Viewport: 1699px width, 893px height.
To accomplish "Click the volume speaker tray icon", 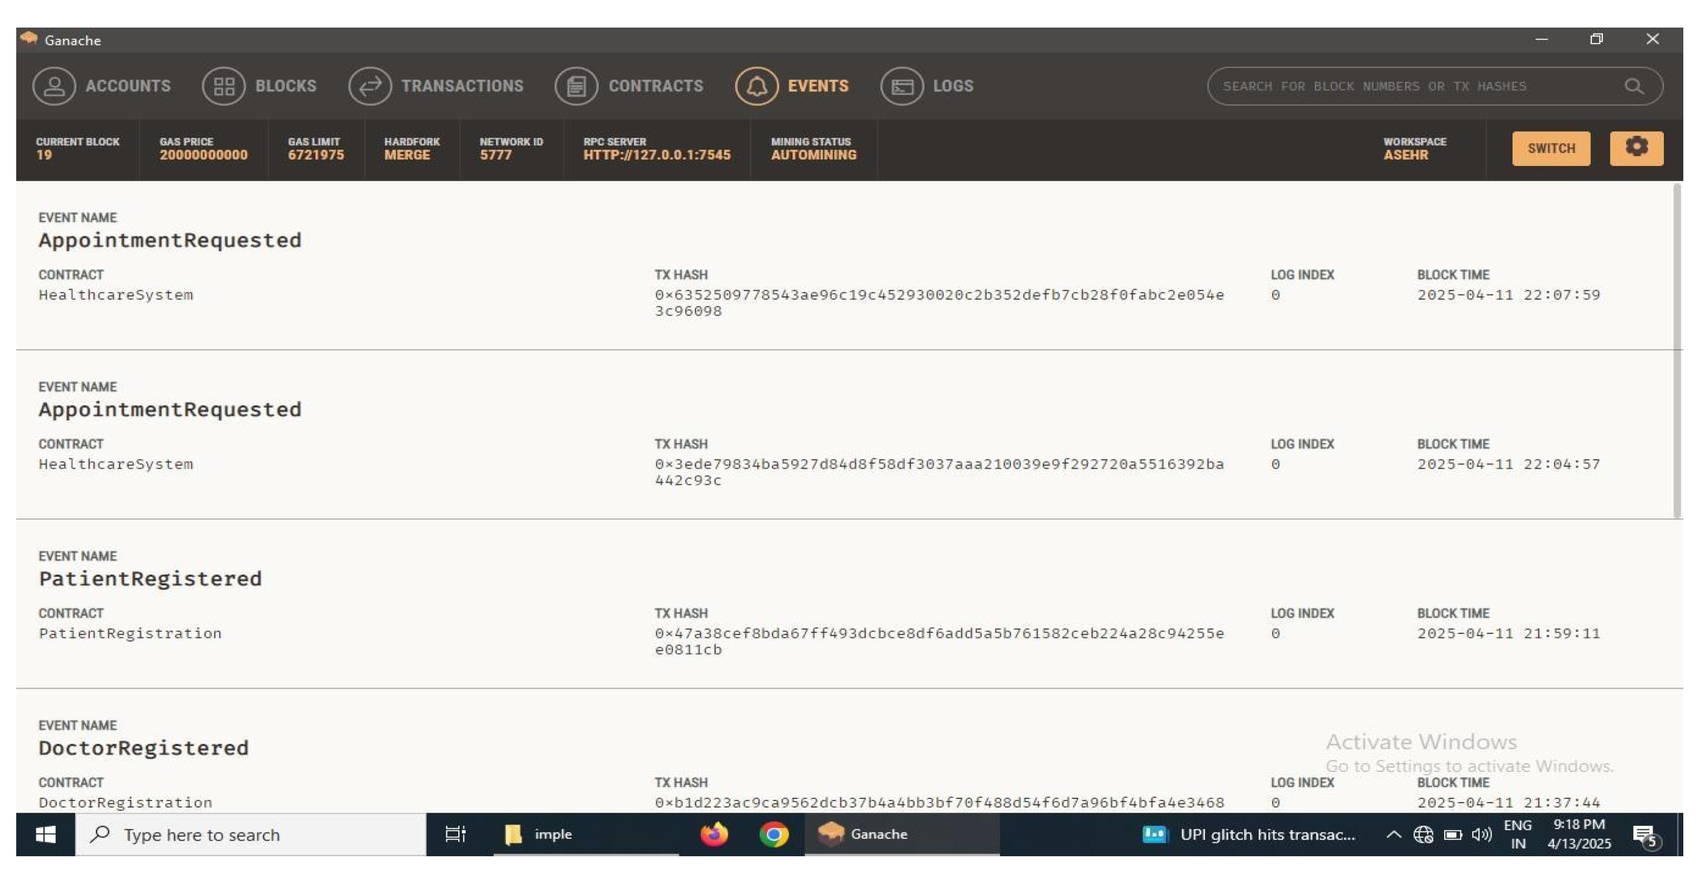I will (1482, 835).
